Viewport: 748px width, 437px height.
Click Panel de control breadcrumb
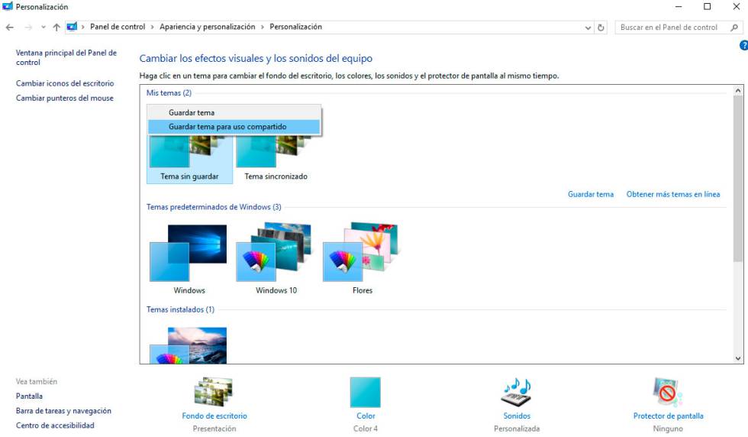coord(118,27)
